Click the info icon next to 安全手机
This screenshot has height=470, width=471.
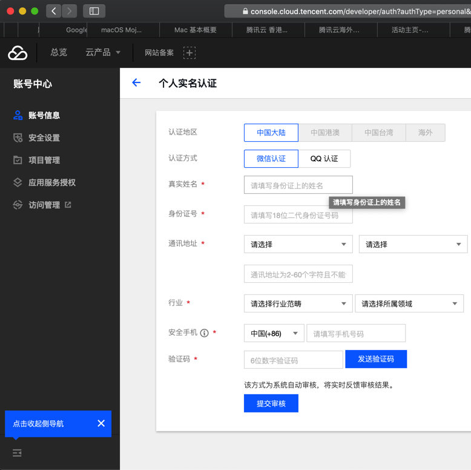(204, 333)
